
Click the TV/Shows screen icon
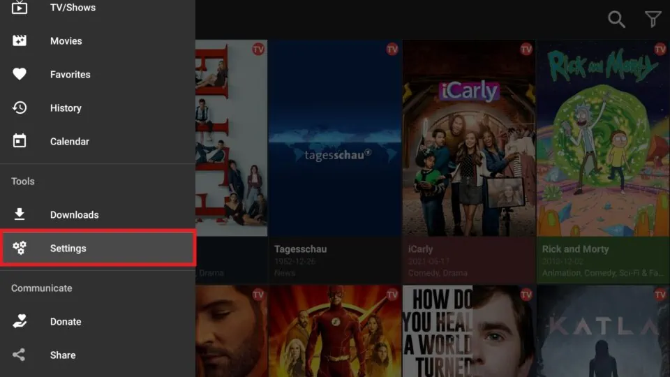[20, 7]
